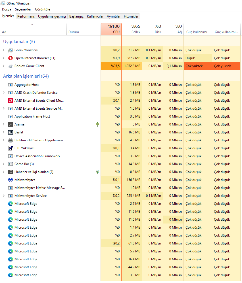Click the CTF Yükleyici pen icon
This screenshot has height=283, width=242.
[x=11, y=148]
